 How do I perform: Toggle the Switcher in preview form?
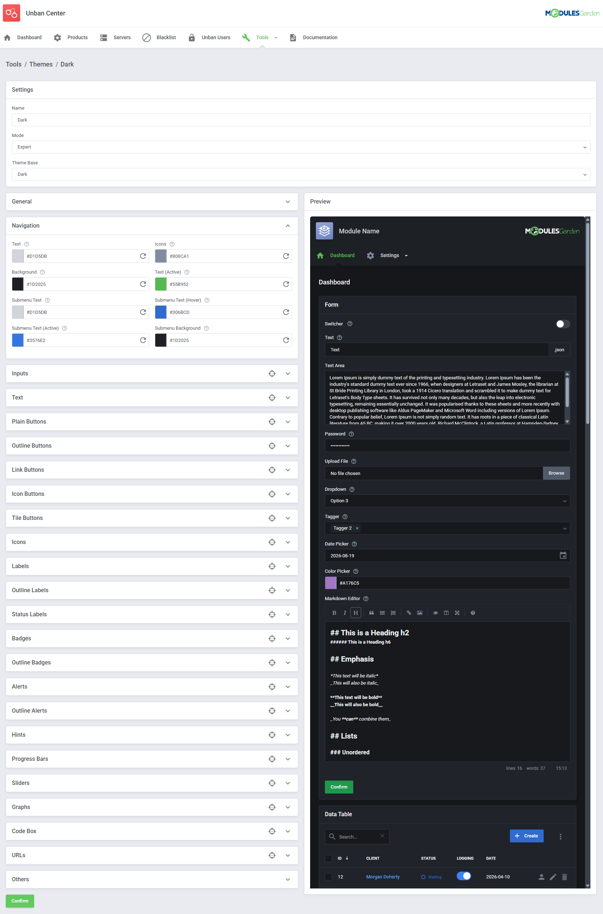pyautogui.click(x=563, y=324)
